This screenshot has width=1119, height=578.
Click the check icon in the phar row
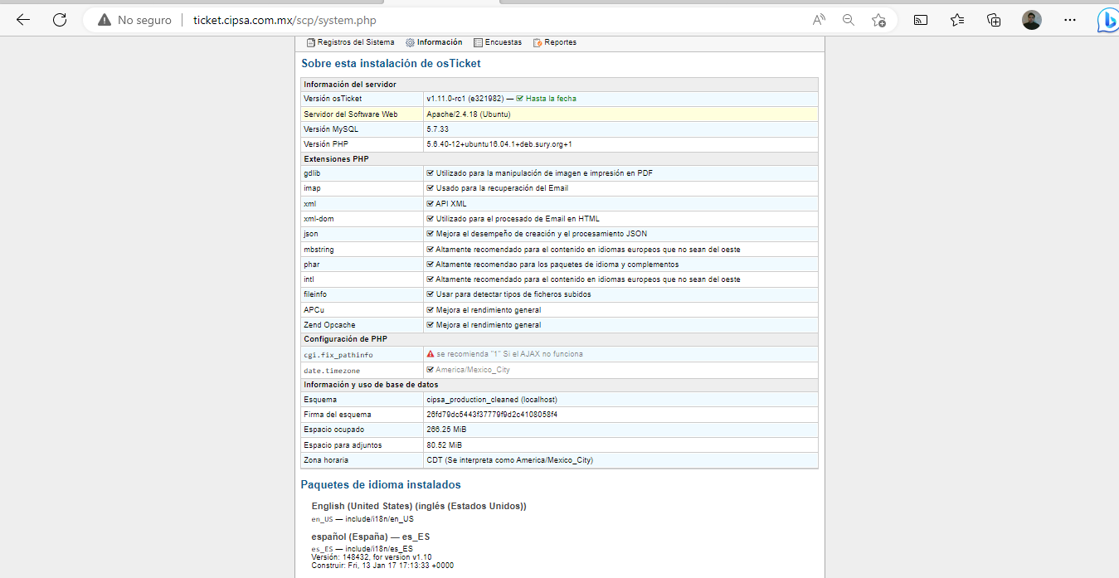(431, 265)
